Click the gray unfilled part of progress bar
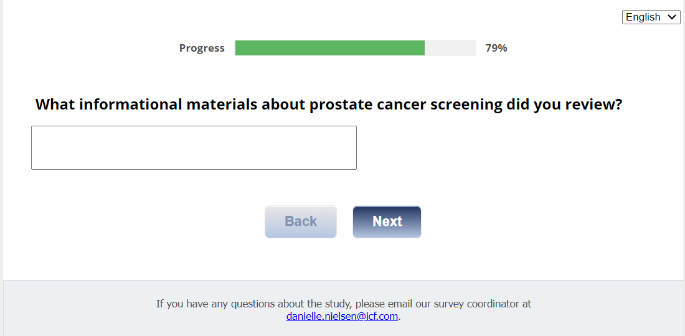This screenshot has width=685, height=336. pyautogui.click(x=450, y=48)
